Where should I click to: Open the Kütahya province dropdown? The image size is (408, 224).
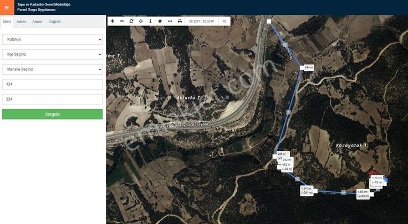52,40
